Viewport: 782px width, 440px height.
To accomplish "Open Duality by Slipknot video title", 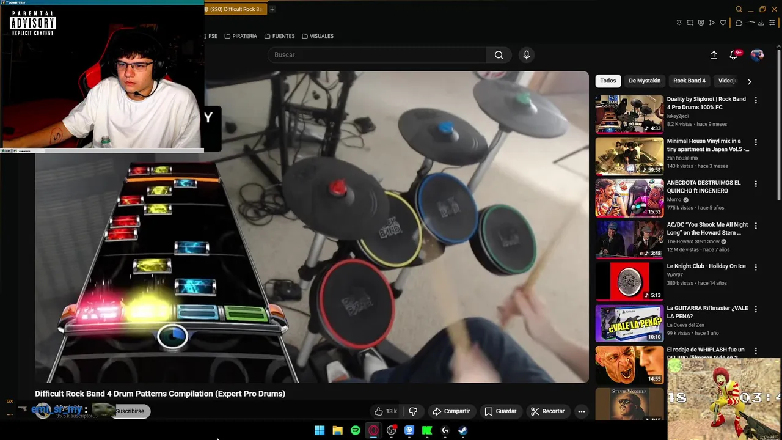I will pyautogui.click(x=706, y=103).
